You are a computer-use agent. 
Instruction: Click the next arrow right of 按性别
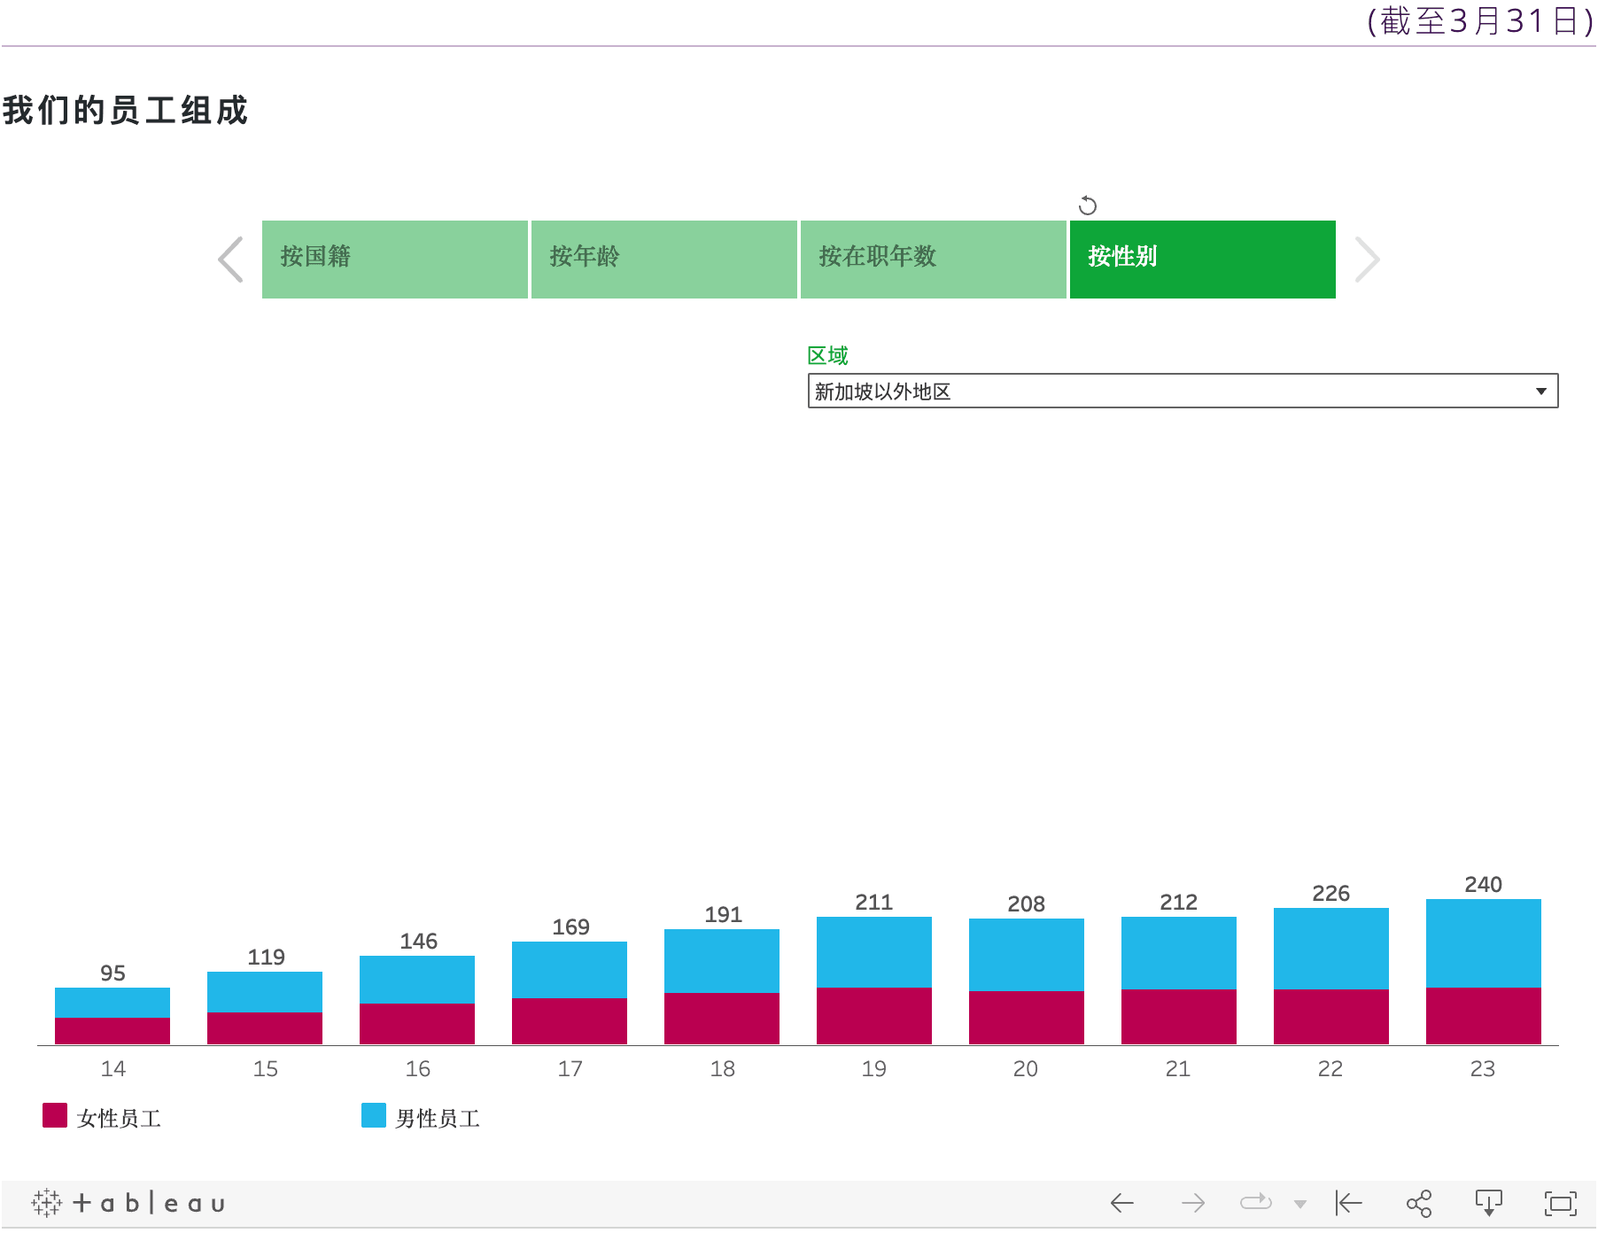[1367, 260]
